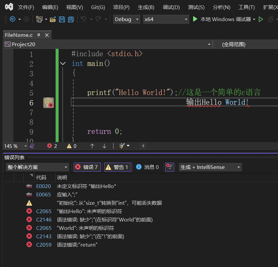Click the Save file icon
This screenshot has width=278, height=267.
pos(62,19)
